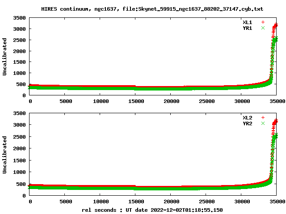Screen dimensions: 286x214
Task: Click the red plus marker beside XL2
Action: (263, 118)
